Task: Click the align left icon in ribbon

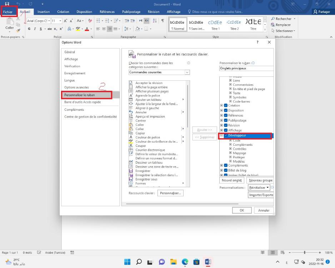Action: 98,29
